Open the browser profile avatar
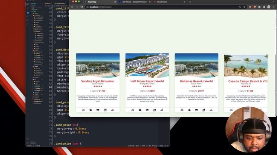Image resolution: width=277 pixels, height=155 pixels. (x=269, y=7)
